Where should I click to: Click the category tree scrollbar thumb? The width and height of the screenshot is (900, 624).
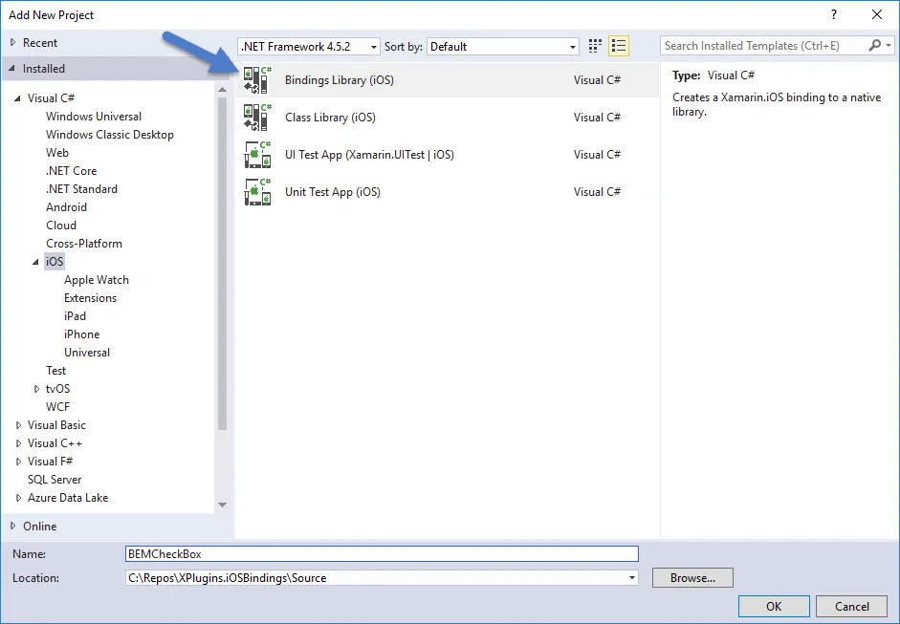click(223, 264)
